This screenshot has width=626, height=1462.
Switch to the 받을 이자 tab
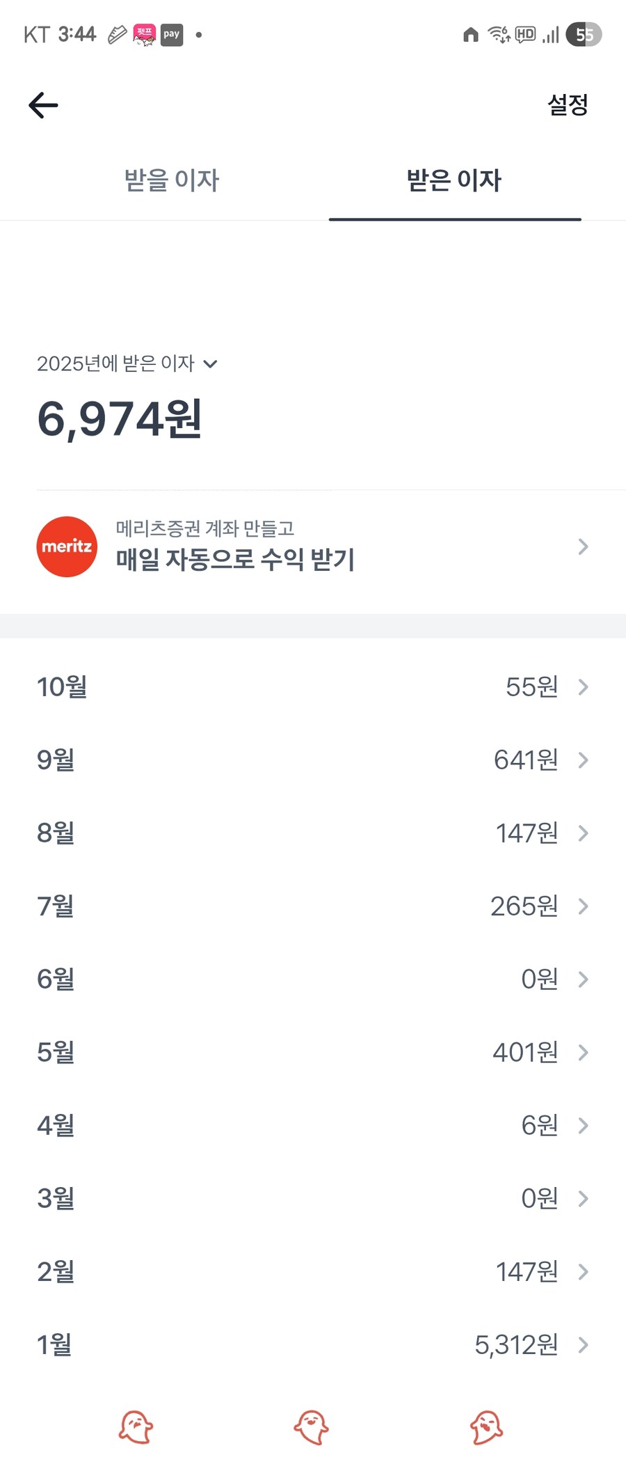[172, 180]
